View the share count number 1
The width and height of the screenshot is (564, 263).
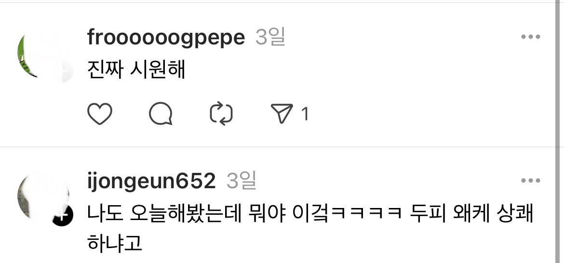tap(305, 114)
